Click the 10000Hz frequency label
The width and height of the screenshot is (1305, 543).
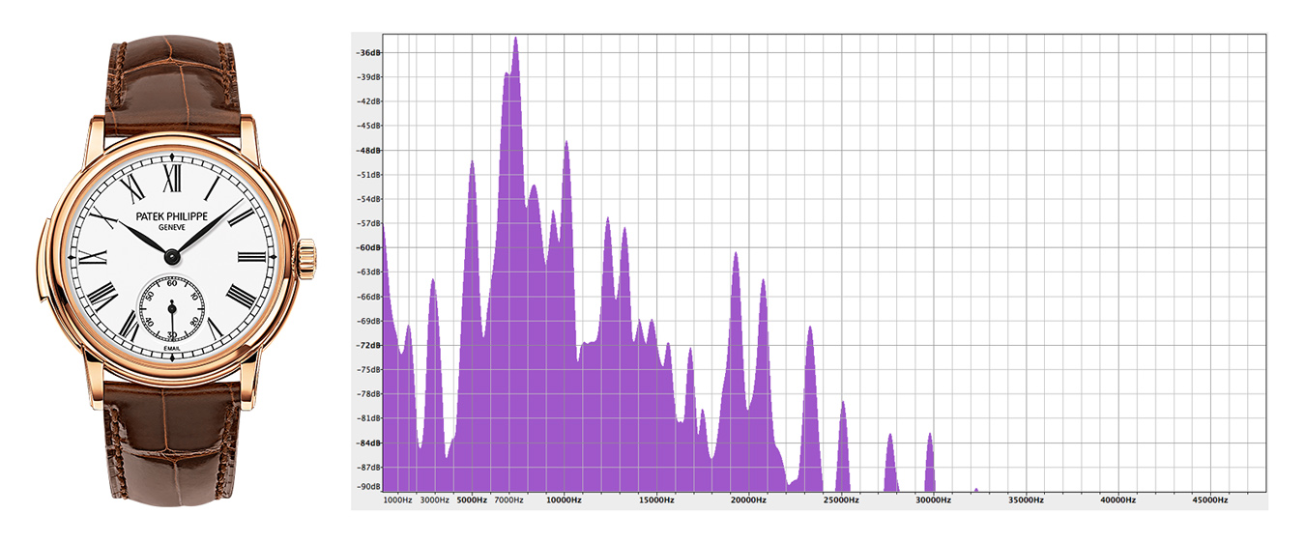tap(565, 500)
